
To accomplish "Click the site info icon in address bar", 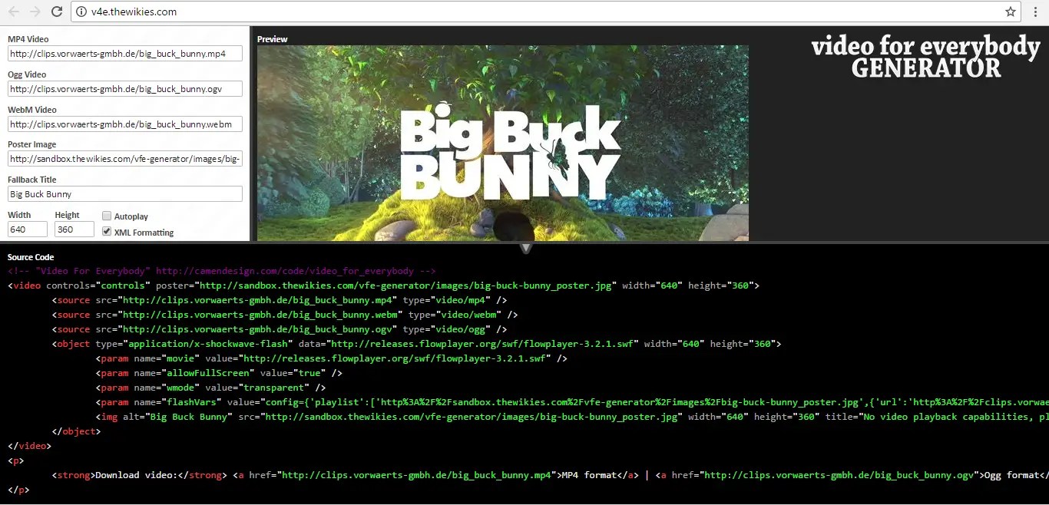I will (x=81, y=12).
